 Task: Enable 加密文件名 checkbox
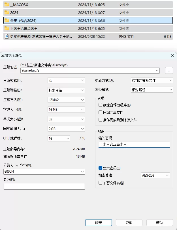(x=100, y=183)
